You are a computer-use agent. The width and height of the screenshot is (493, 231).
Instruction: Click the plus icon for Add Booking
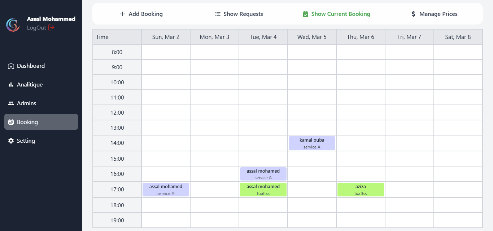click(122, 14)
